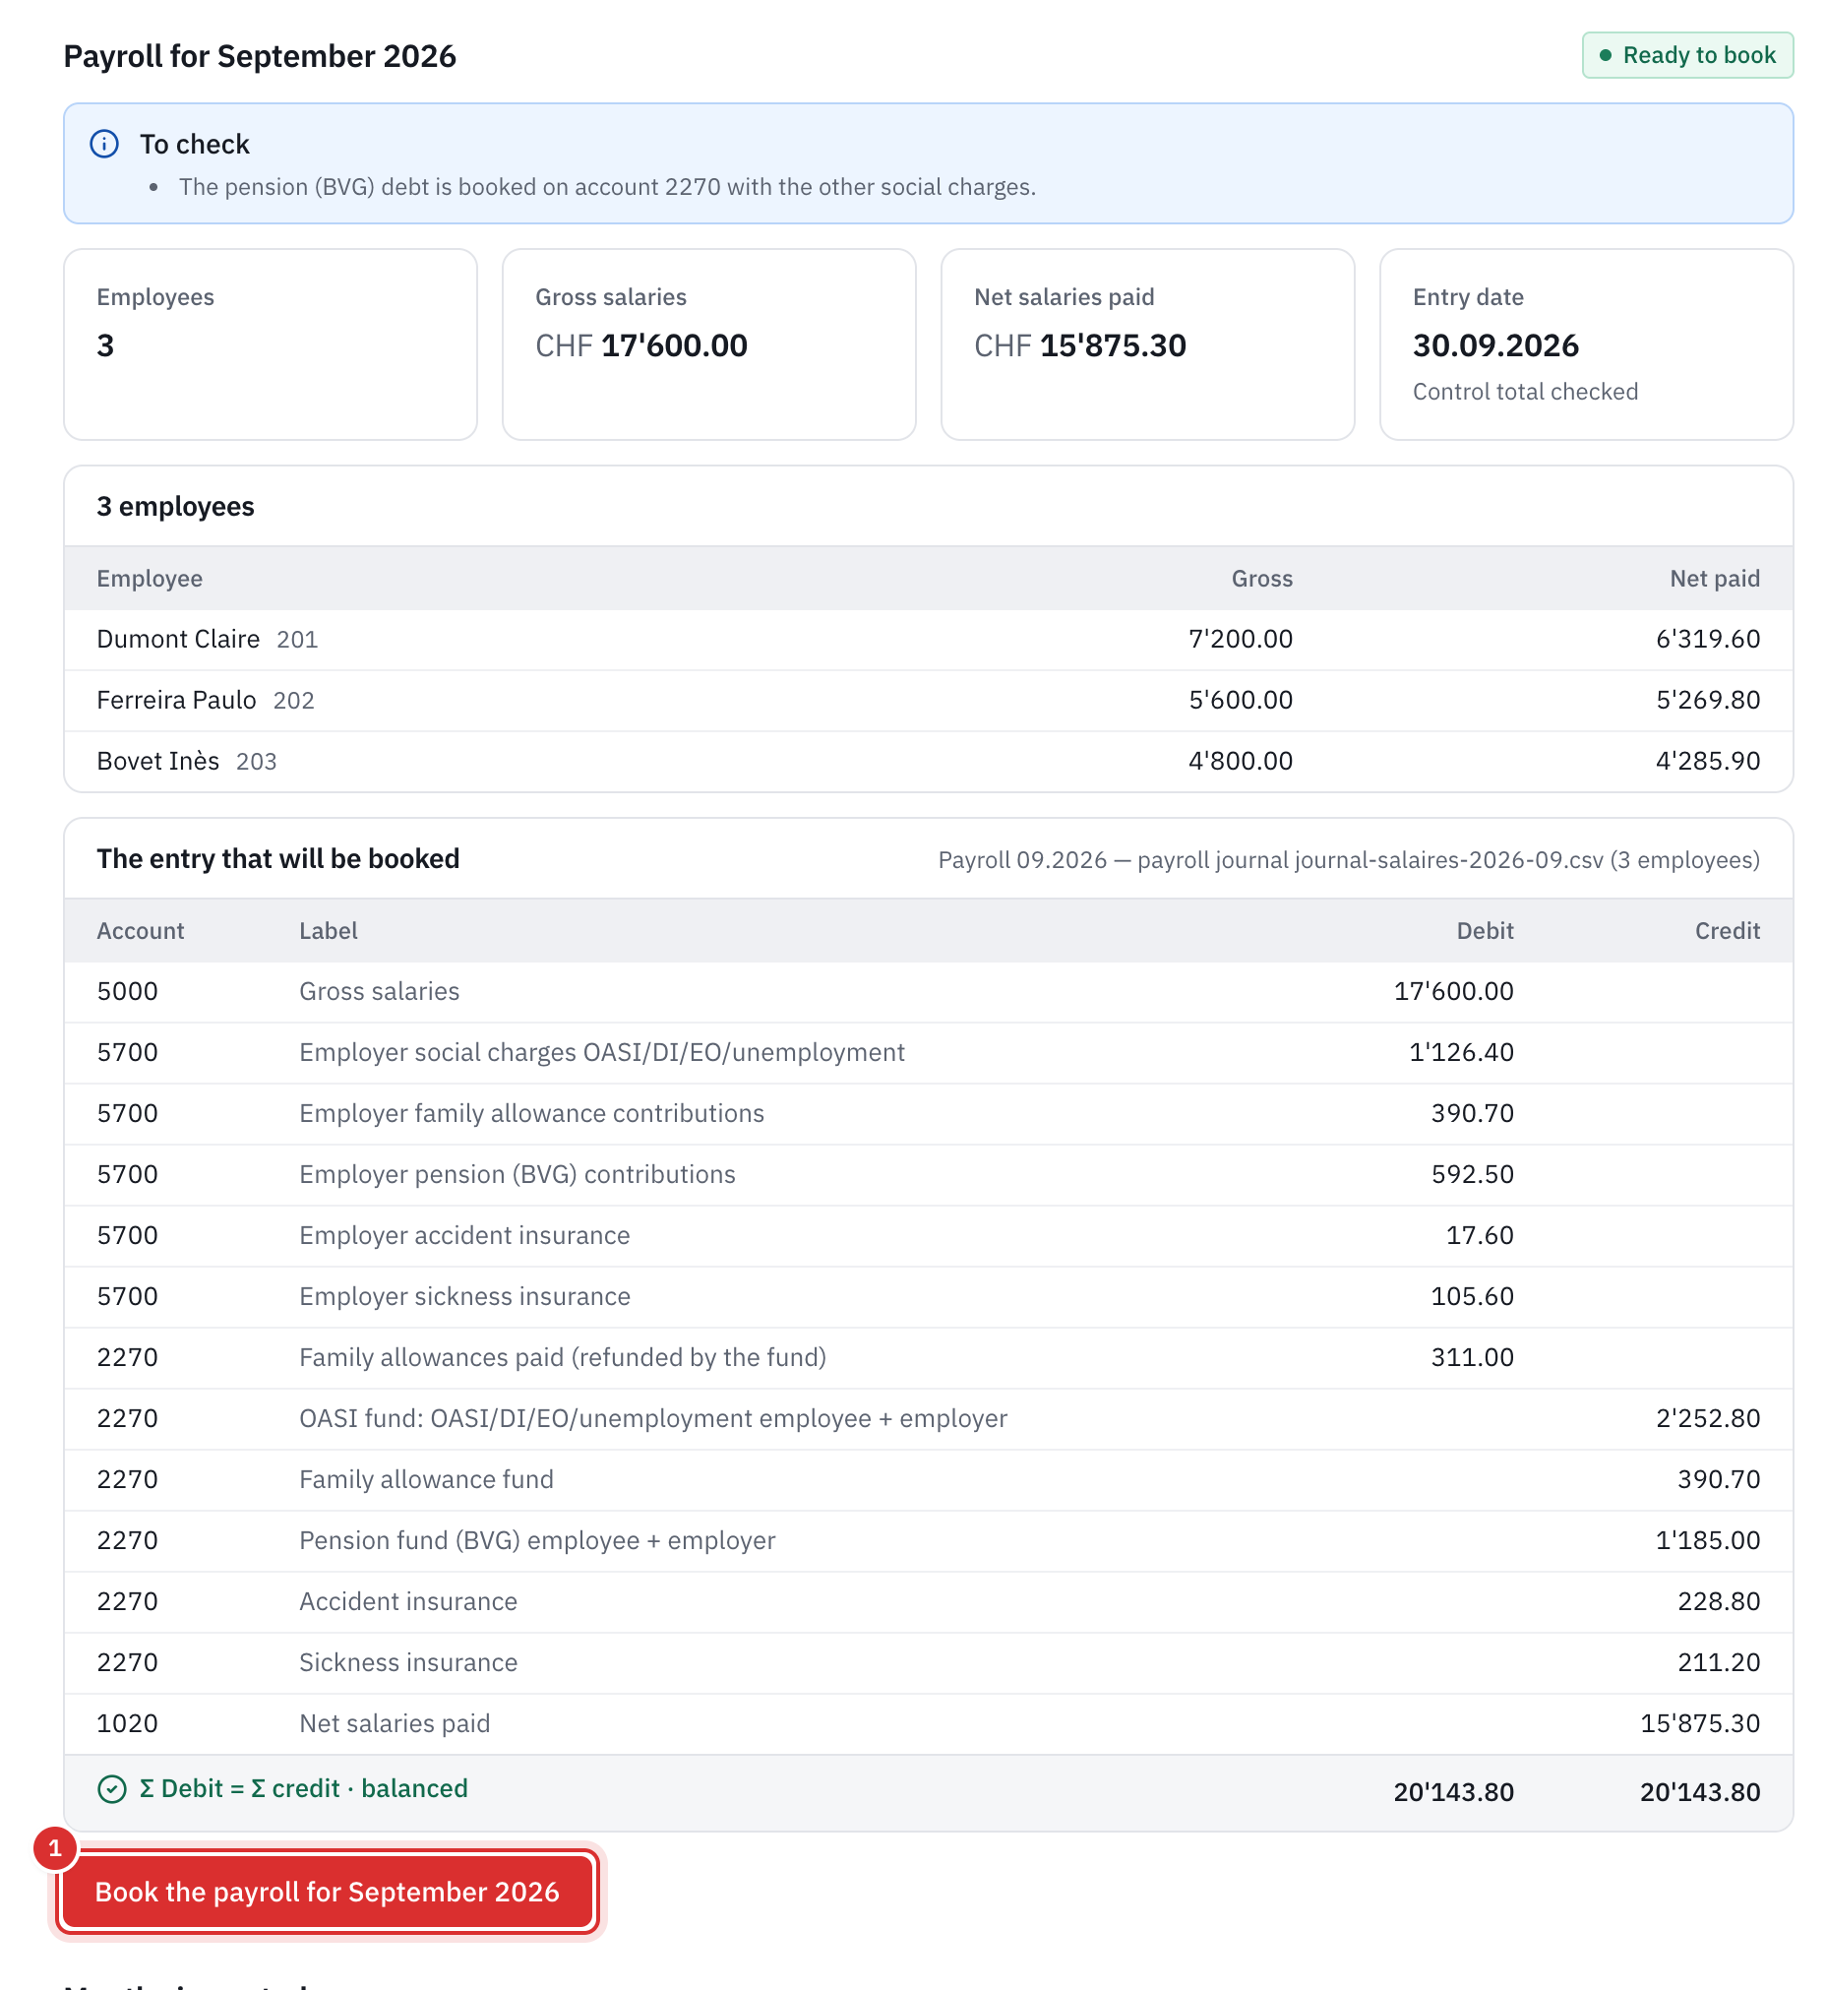Viewport: 1826px width, 1990px height.
Task: Select the Bovet Inès employee name
Action: click(158, 761)
